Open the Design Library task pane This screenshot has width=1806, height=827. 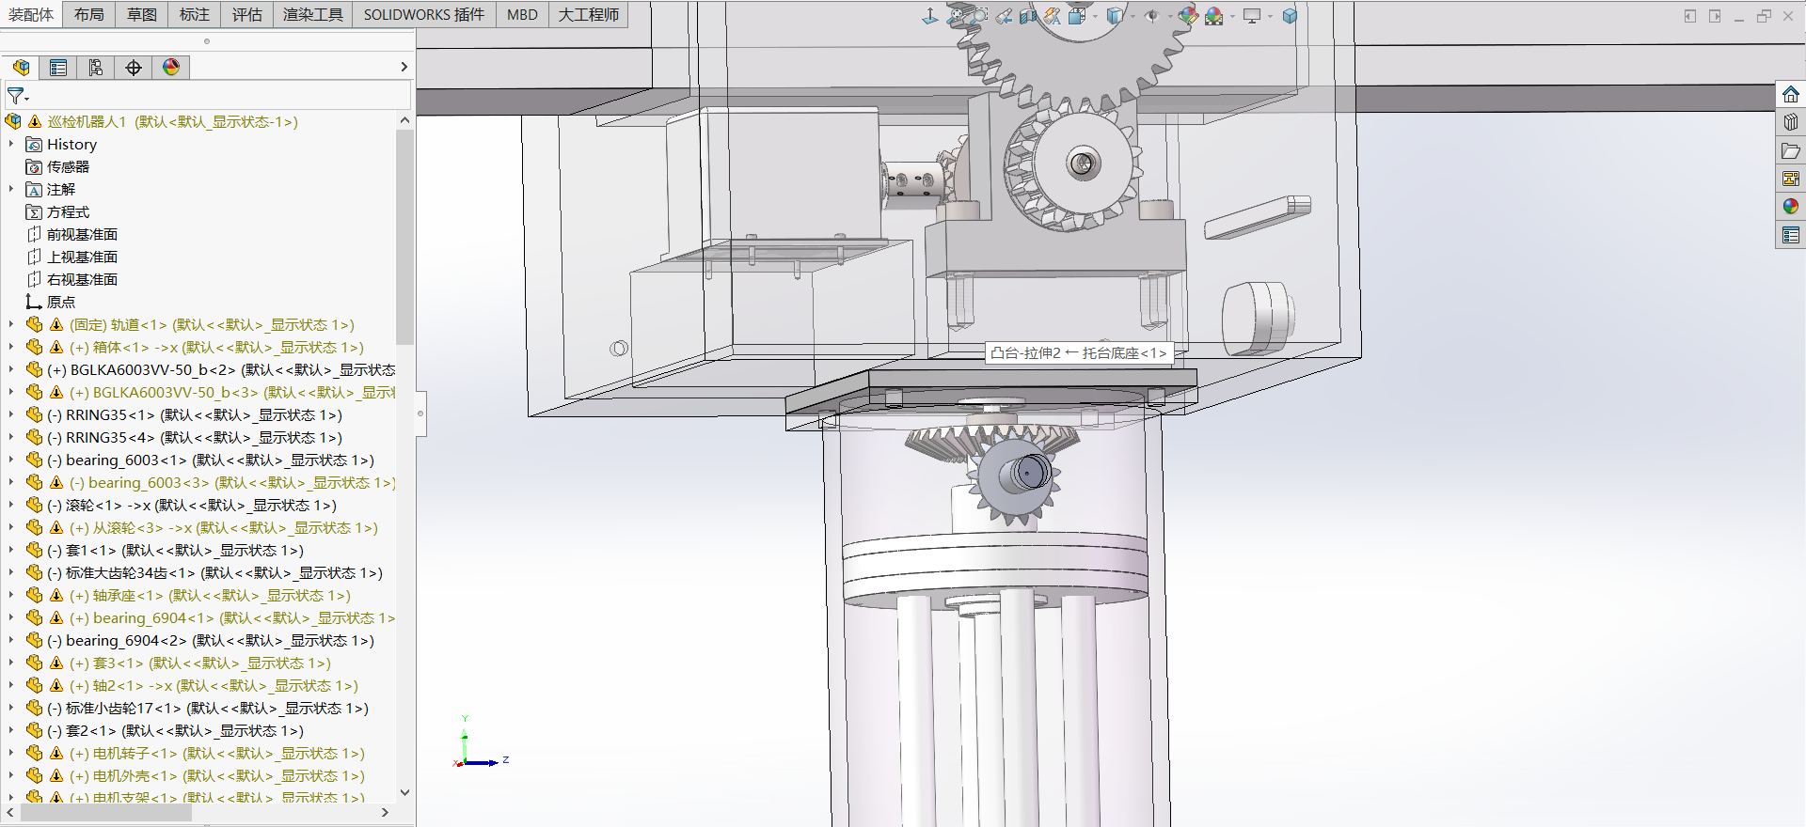coord(1791,122)
